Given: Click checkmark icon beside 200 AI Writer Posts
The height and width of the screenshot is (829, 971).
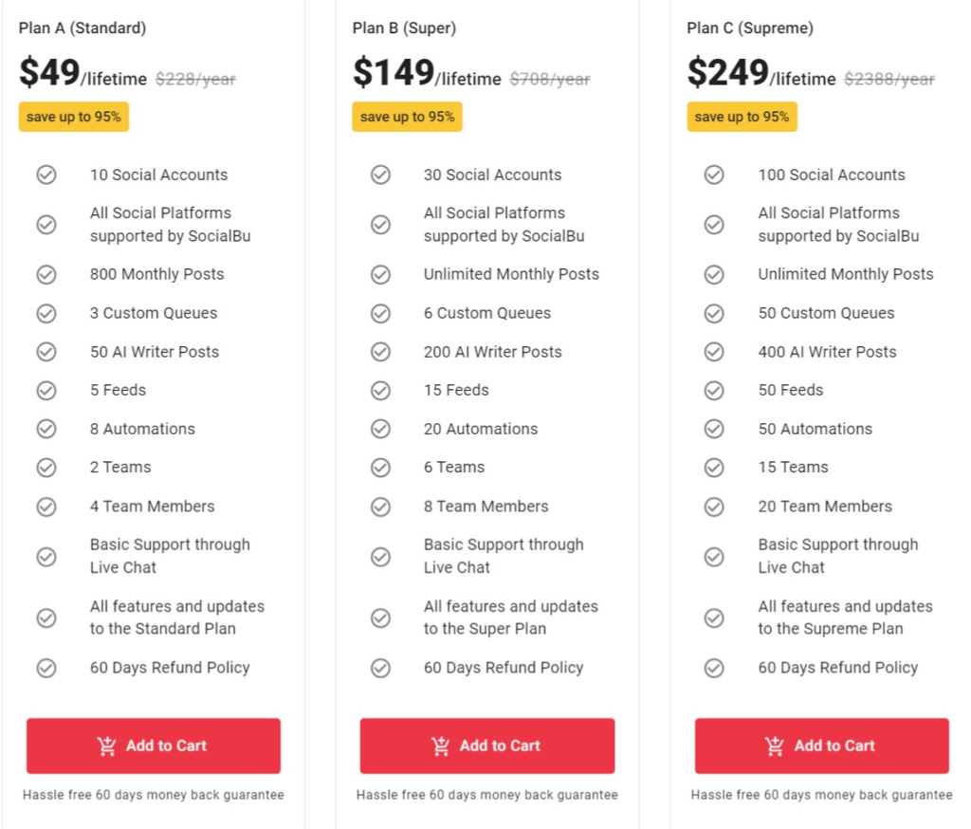Looking at the screenshot, I should [380, 352].
